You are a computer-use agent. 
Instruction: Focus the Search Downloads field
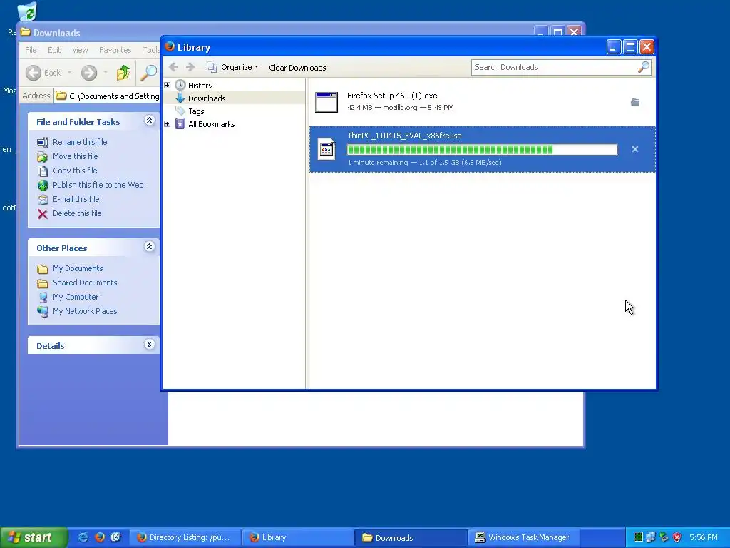tap(554, 67)
